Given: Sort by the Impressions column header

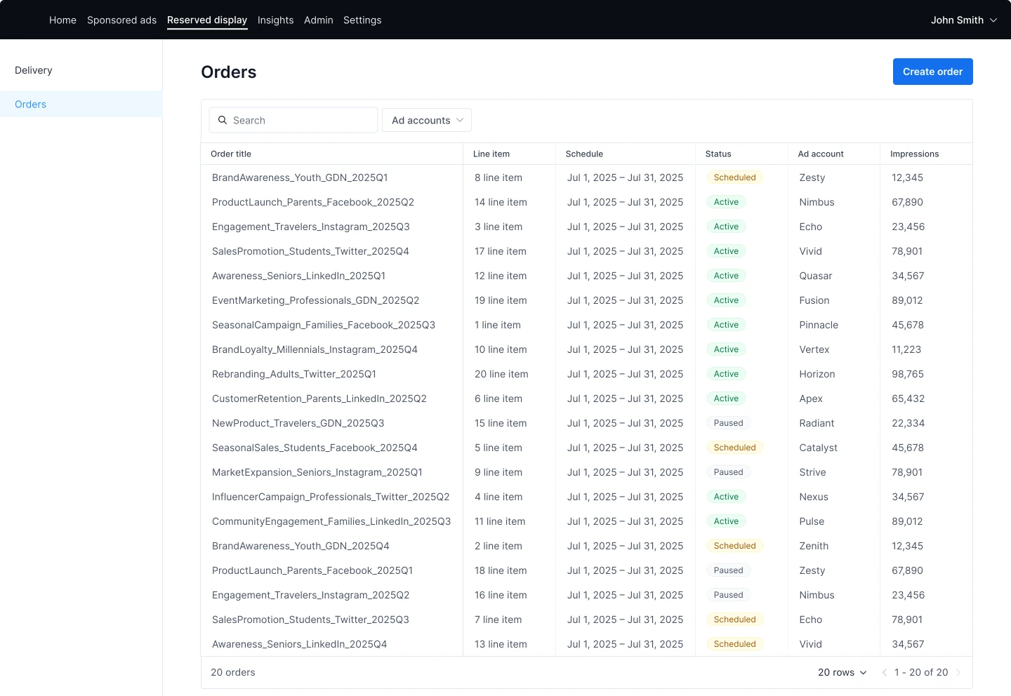Looking at the screenshot, I should click(914, 154).
